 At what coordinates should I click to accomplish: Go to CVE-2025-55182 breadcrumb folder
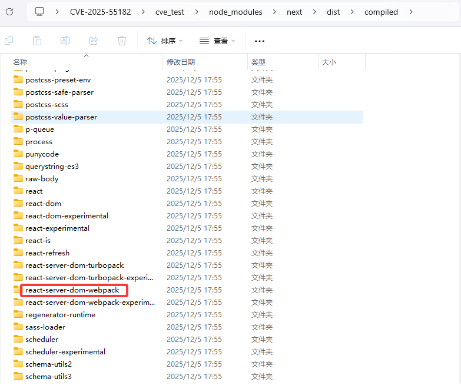click(x=100, y=12)
